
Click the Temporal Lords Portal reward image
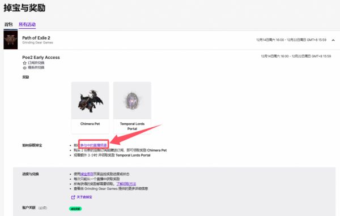coord(132,101)
